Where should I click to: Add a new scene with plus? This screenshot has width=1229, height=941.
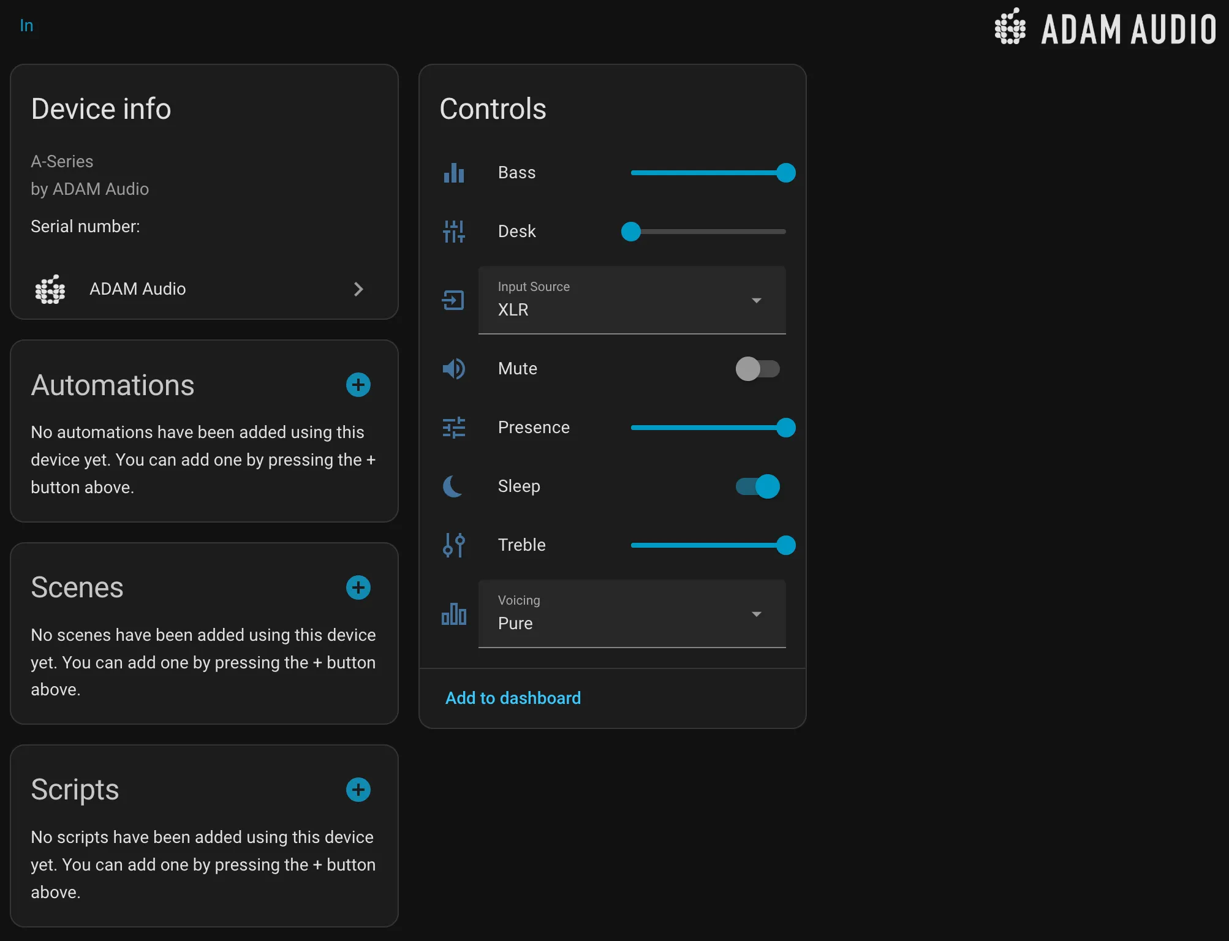tap(358, 588)
